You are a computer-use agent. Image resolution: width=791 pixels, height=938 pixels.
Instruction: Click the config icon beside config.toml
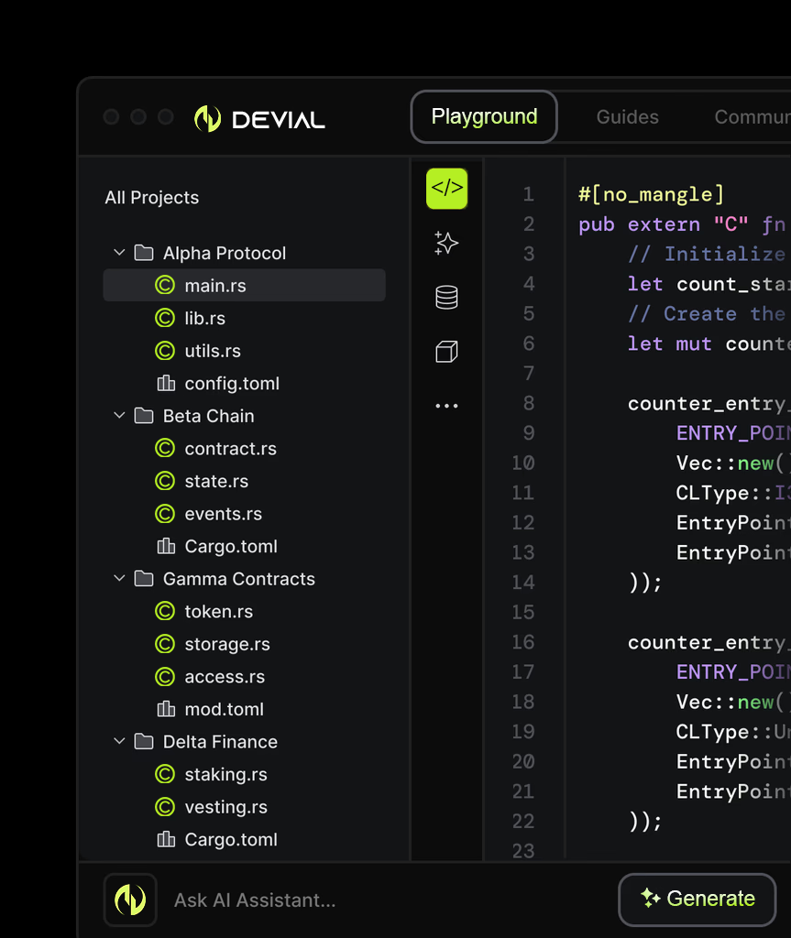(166, 383)
